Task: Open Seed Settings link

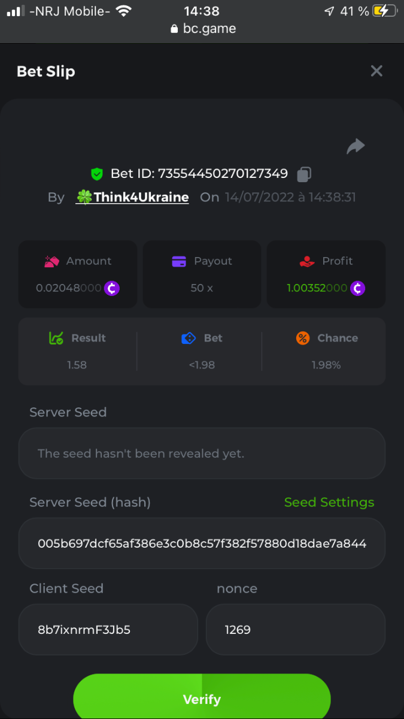Action: coord(329,502)
